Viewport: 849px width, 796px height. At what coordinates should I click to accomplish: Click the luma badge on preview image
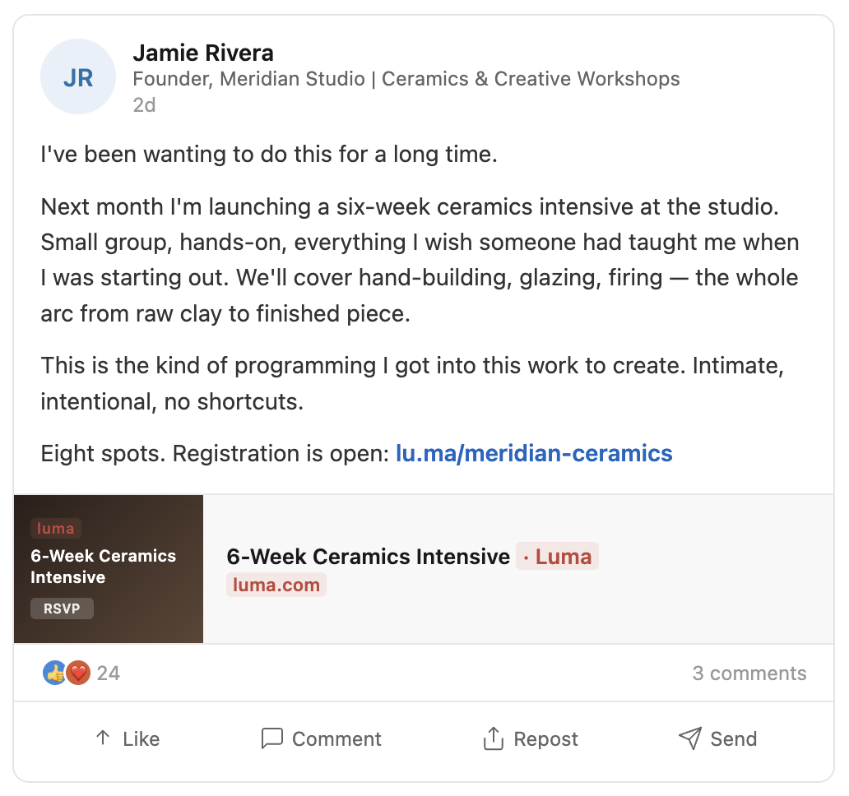click(x=56, y=528)
